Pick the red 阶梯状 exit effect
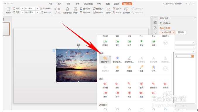 click(165, 85)
